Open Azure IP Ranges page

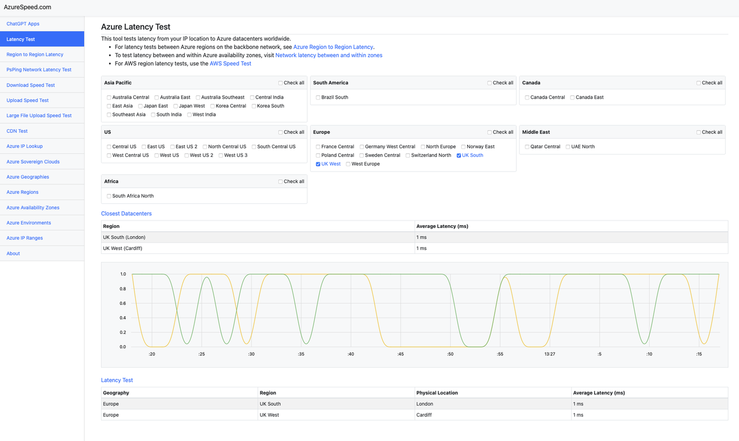pyautogui.click(x=42, y=238)
